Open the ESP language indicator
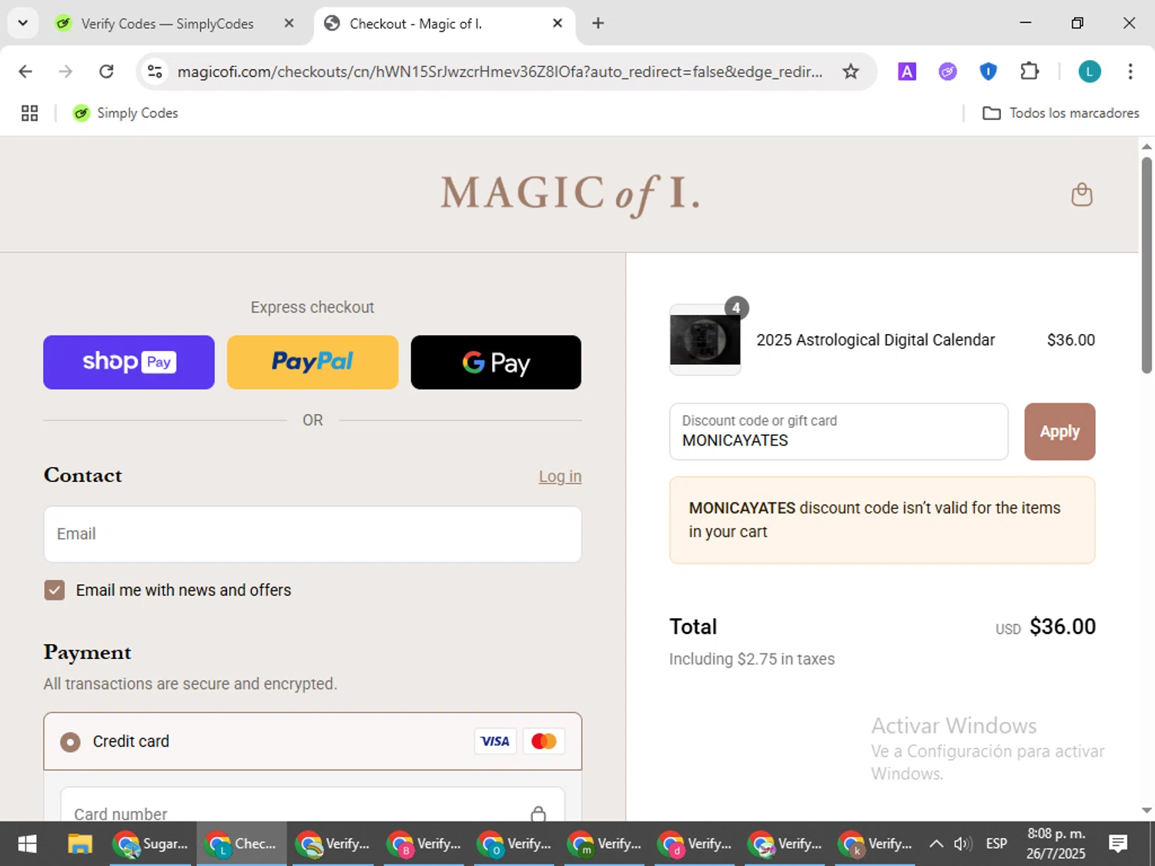Screen dimensions: 1155x866 (996, 844)
